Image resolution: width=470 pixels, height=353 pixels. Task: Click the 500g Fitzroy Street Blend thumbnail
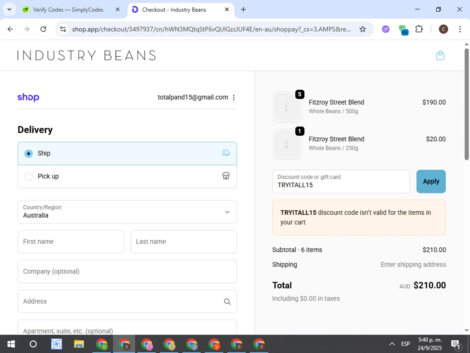(x=287, y=107)
